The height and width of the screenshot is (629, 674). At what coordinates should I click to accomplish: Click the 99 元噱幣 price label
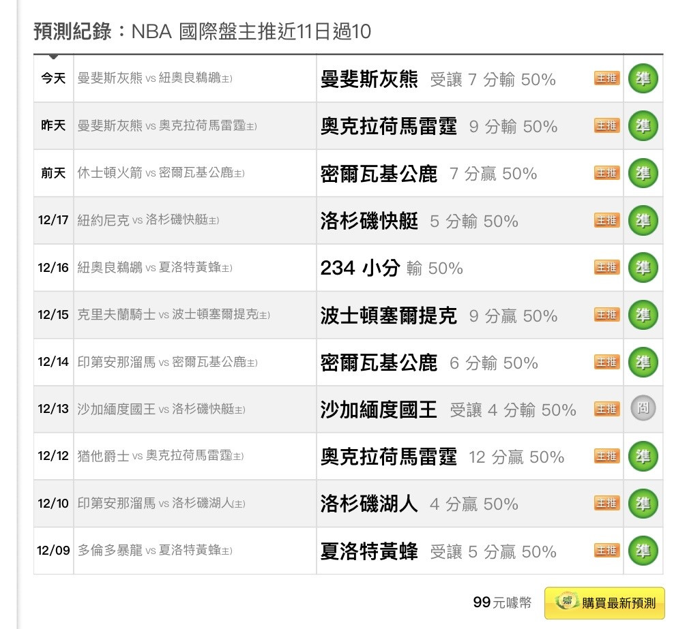coord(502,602)
